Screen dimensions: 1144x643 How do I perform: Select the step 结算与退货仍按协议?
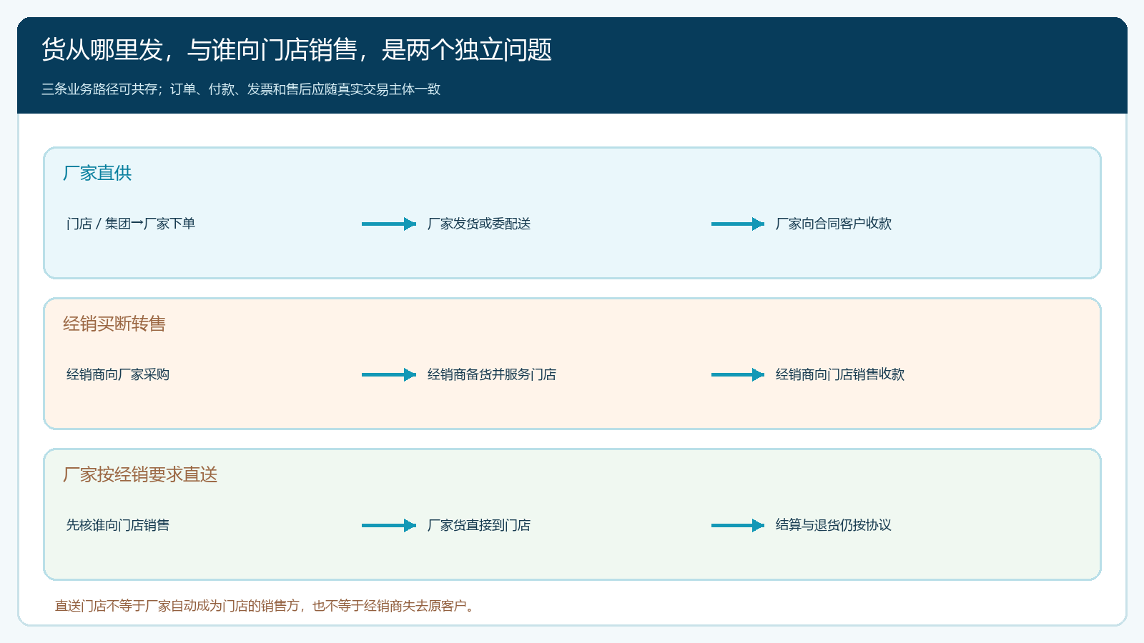coord(834,525)
